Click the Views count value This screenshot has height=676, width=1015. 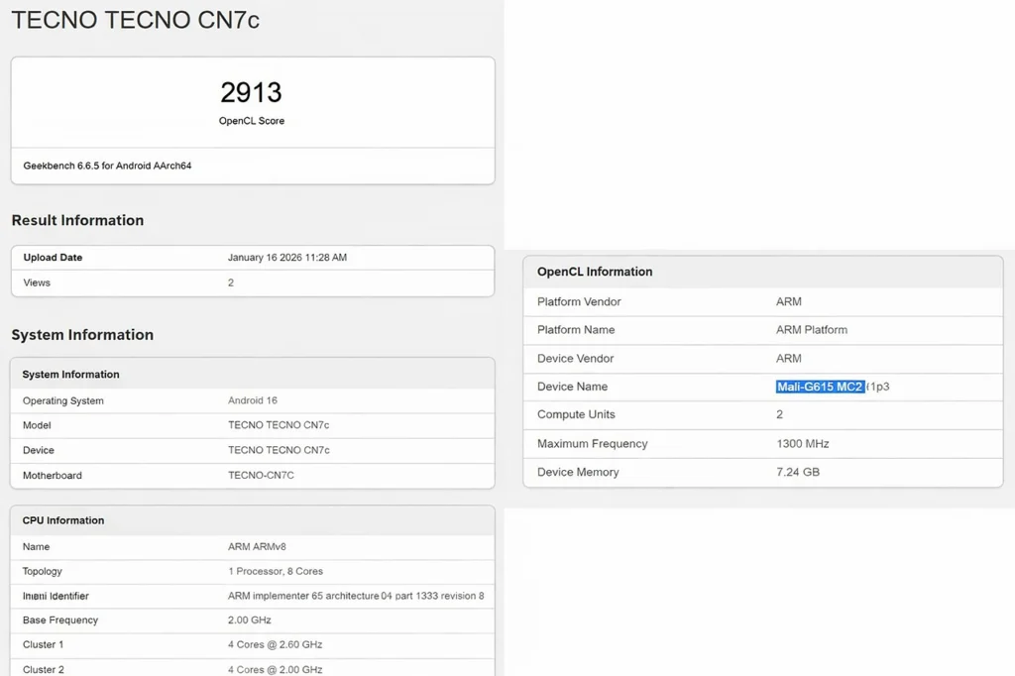pos(230,282)
